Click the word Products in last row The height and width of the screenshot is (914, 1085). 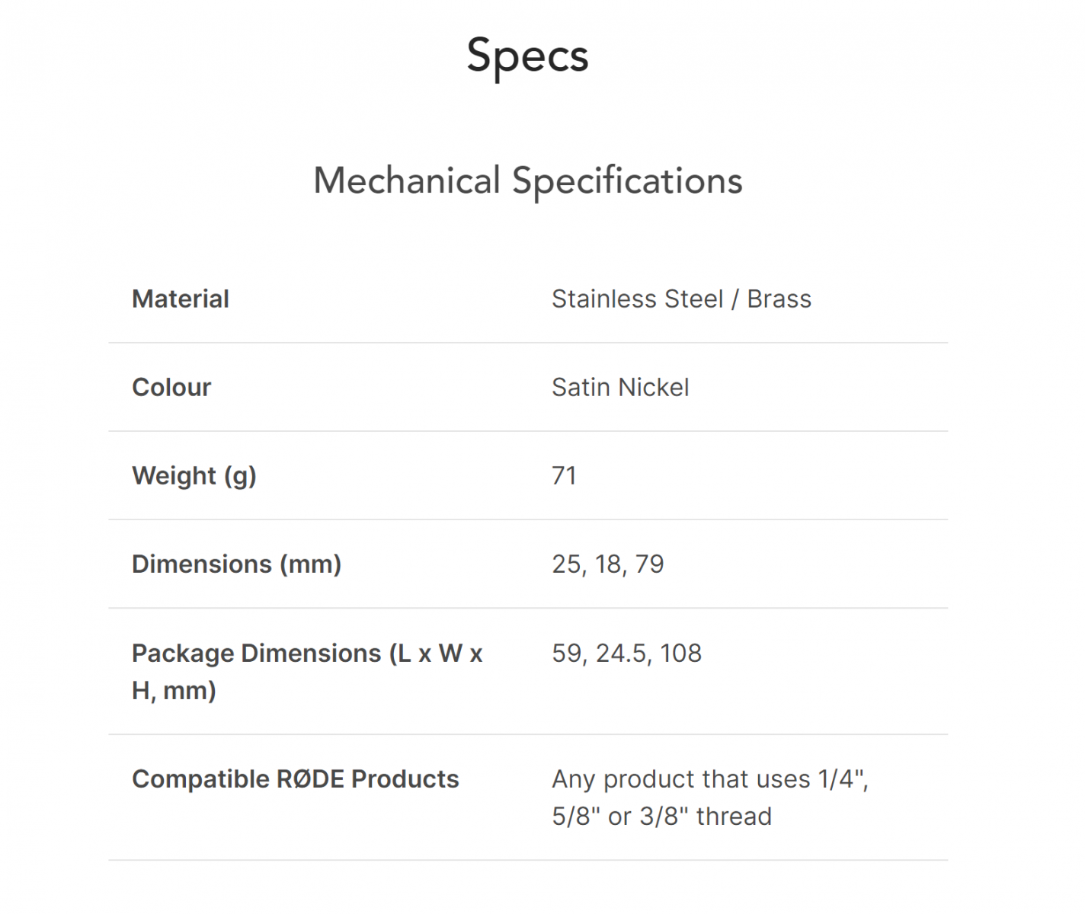(x=405, y=778)
